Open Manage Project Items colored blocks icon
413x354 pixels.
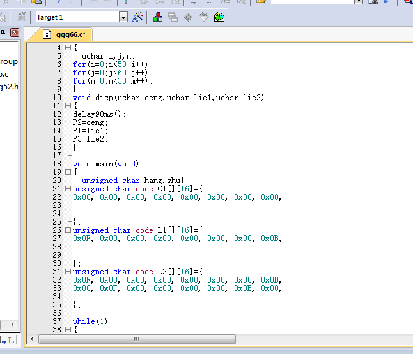click(158, 17)
